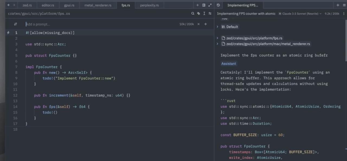This screenshot has height=161, width=347.
Task: Click the new tab plus in editor pane
Action: click(x=197, y=5)
